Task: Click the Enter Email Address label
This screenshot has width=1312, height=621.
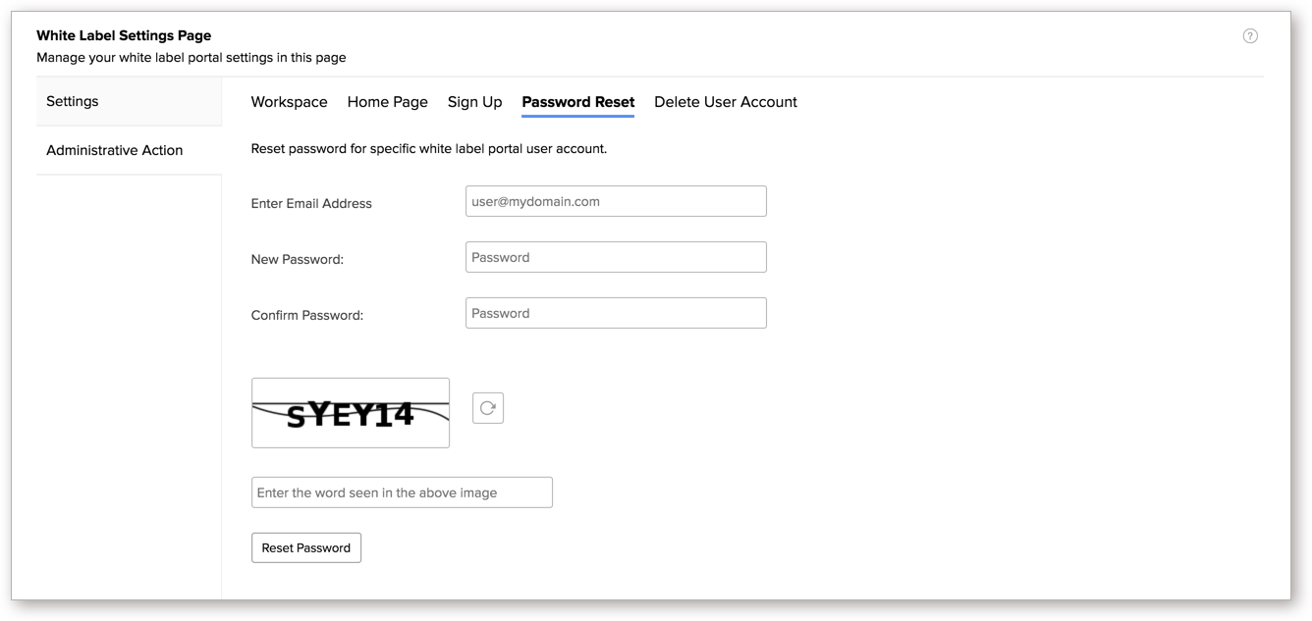Action: pos(311,203)
